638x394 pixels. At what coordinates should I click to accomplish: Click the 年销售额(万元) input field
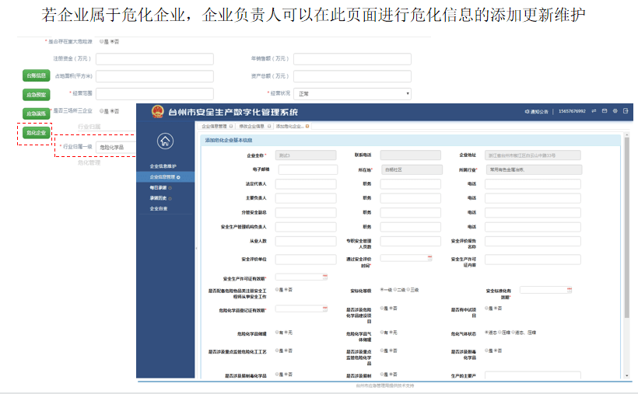tap(352, 59)
